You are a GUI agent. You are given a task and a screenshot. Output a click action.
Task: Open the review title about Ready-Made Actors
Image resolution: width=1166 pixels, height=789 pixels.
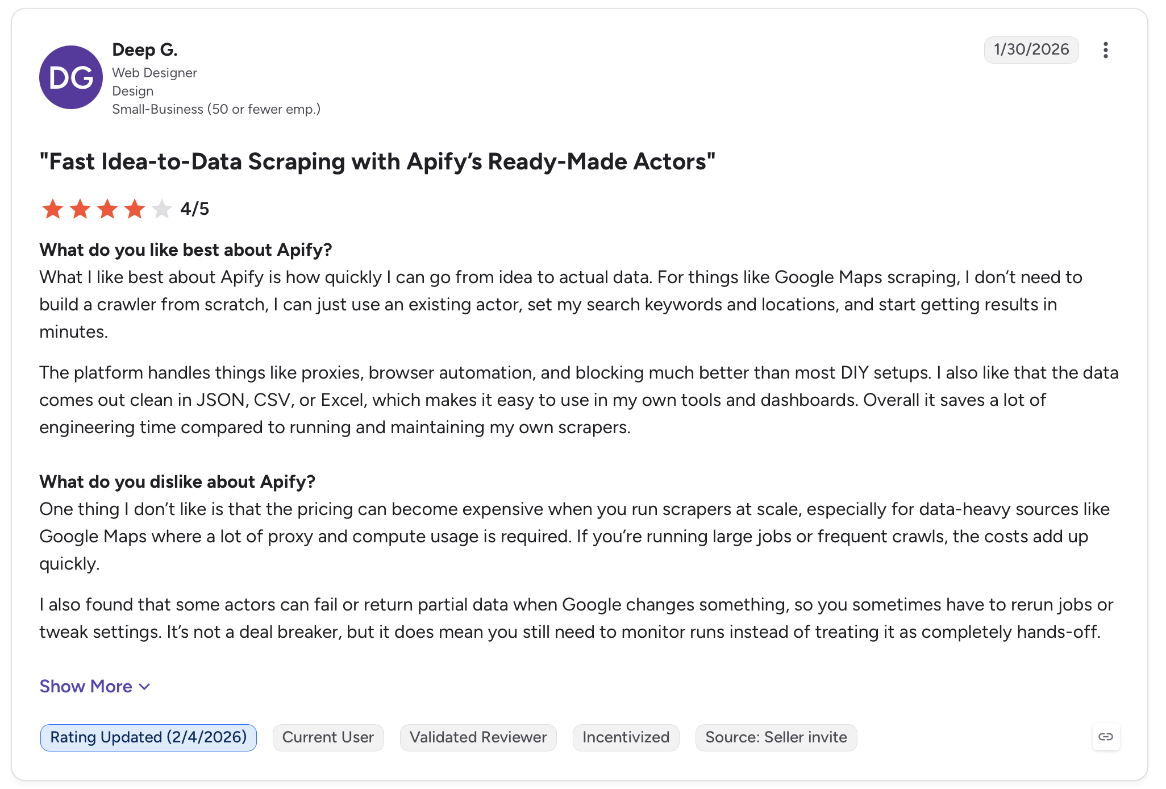tap(377, 161)
